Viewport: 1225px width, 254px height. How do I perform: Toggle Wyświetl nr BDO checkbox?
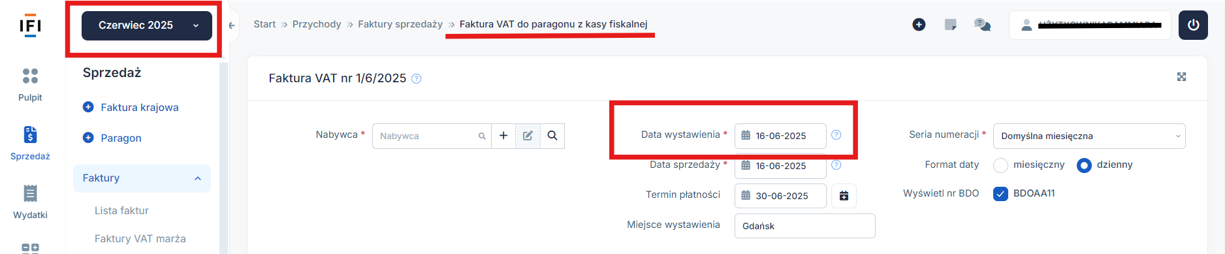(x=1000, y=194)
